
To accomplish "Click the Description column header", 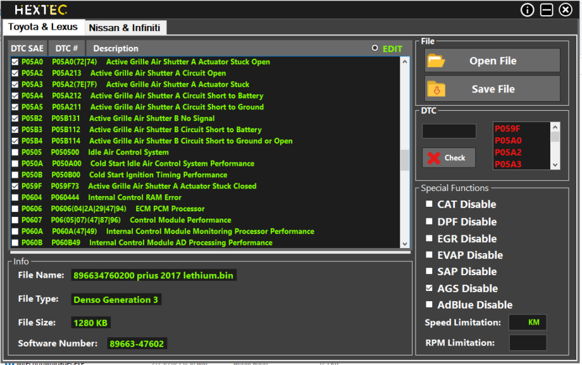I will tap(116, 49).
